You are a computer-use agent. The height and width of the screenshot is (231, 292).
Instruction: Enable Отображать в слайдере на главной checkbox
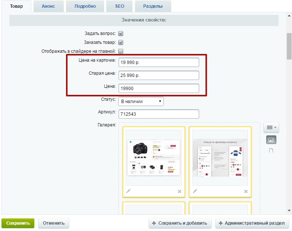click(x=121, y=51)
